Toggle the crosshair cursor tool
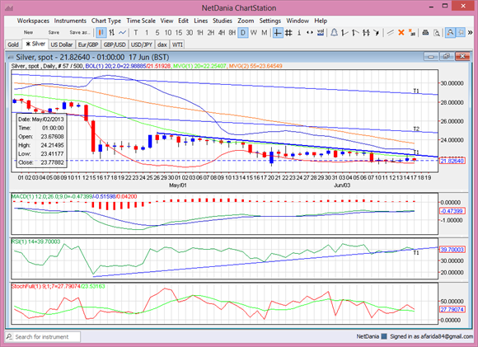The width and height of the screenshot is (478, 347). [278, 32]
